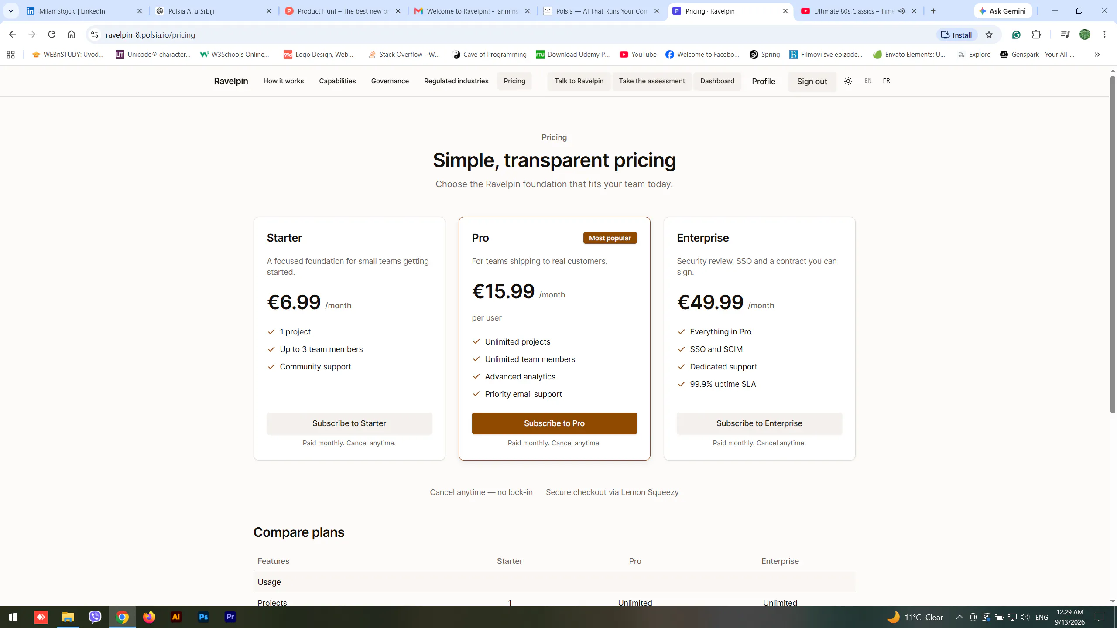Click the address bar URL field
The width and height of the screenshot is (1117, 628).
(x=515, y=34)
